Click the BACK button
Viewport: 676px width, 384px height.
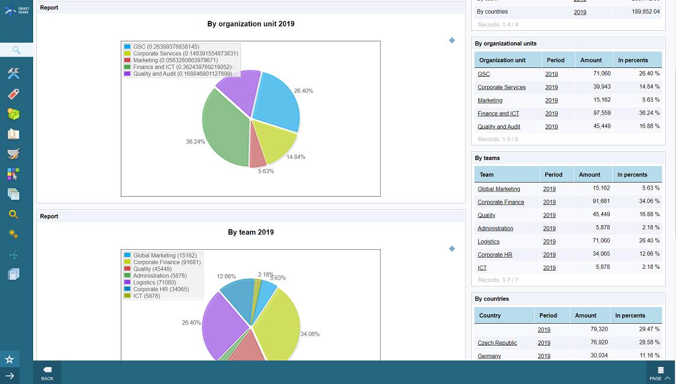(x=47, y=373)
